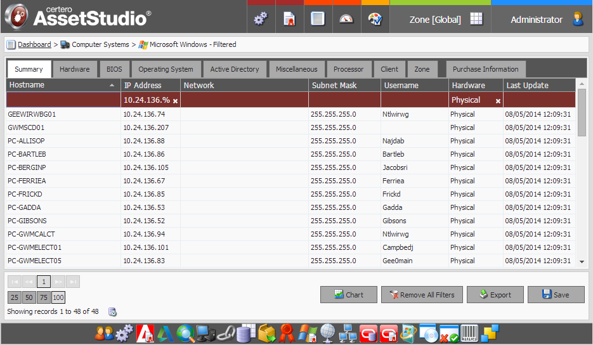Click the package box with green arrow icon
This screenshot has height=345, width=593.
coord(267,334)
